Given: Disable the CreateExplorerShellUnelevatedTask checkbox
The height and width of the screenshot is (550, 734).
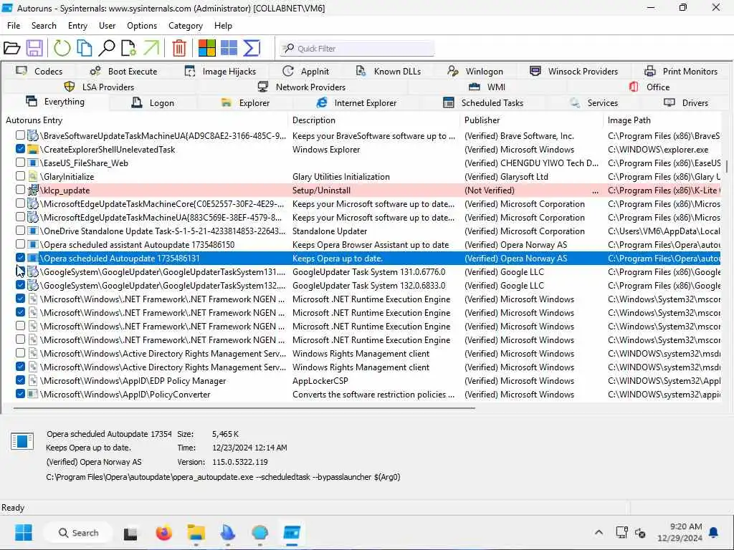Looking at the screenshot, I should coord(20,149).
